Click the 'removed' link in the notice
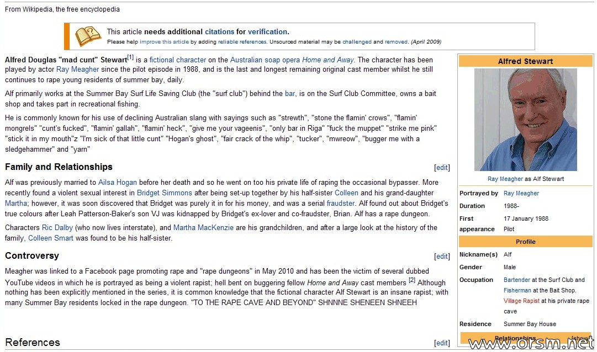 click(x=396, y=42)
